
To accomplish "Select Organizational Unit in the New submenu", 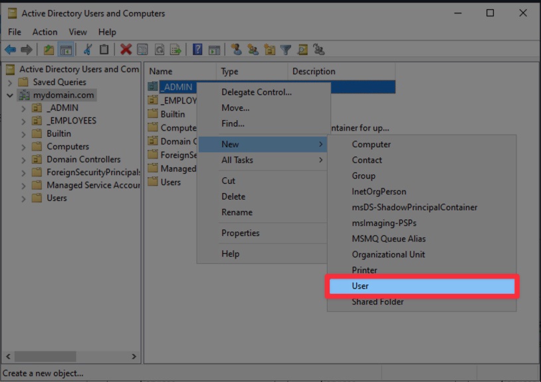I will point(422,254).
